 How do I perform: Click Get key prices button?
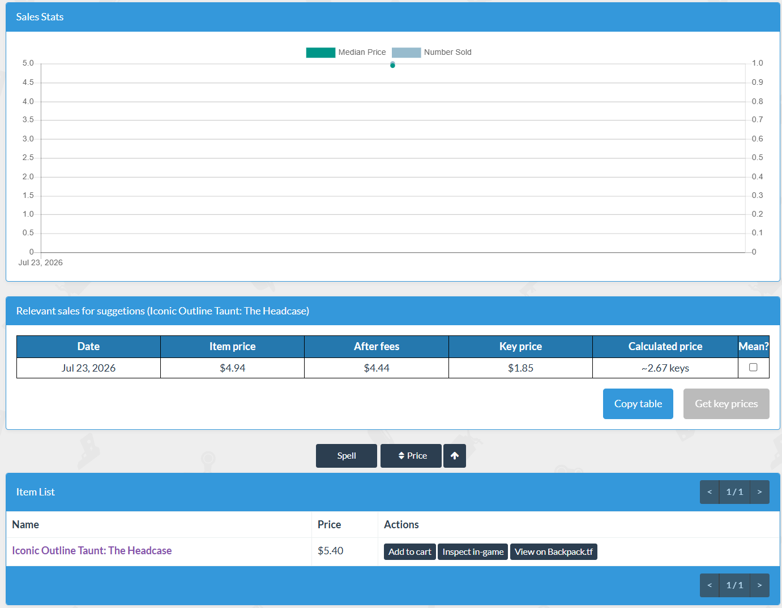coord(726,404)
